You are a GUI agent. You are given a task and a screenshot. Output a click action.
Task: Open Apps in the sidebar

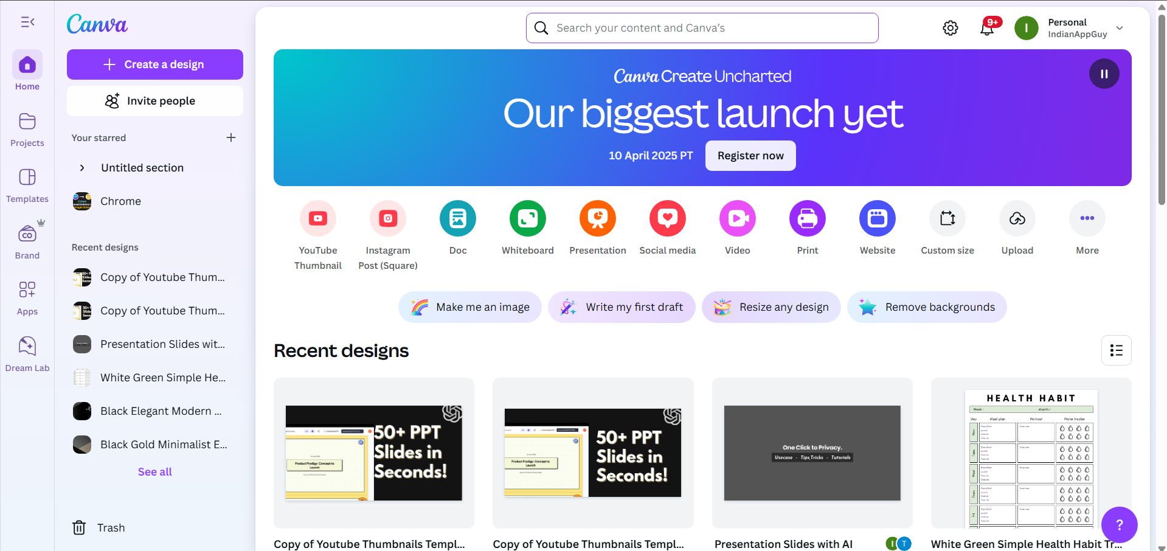[27, 298]
